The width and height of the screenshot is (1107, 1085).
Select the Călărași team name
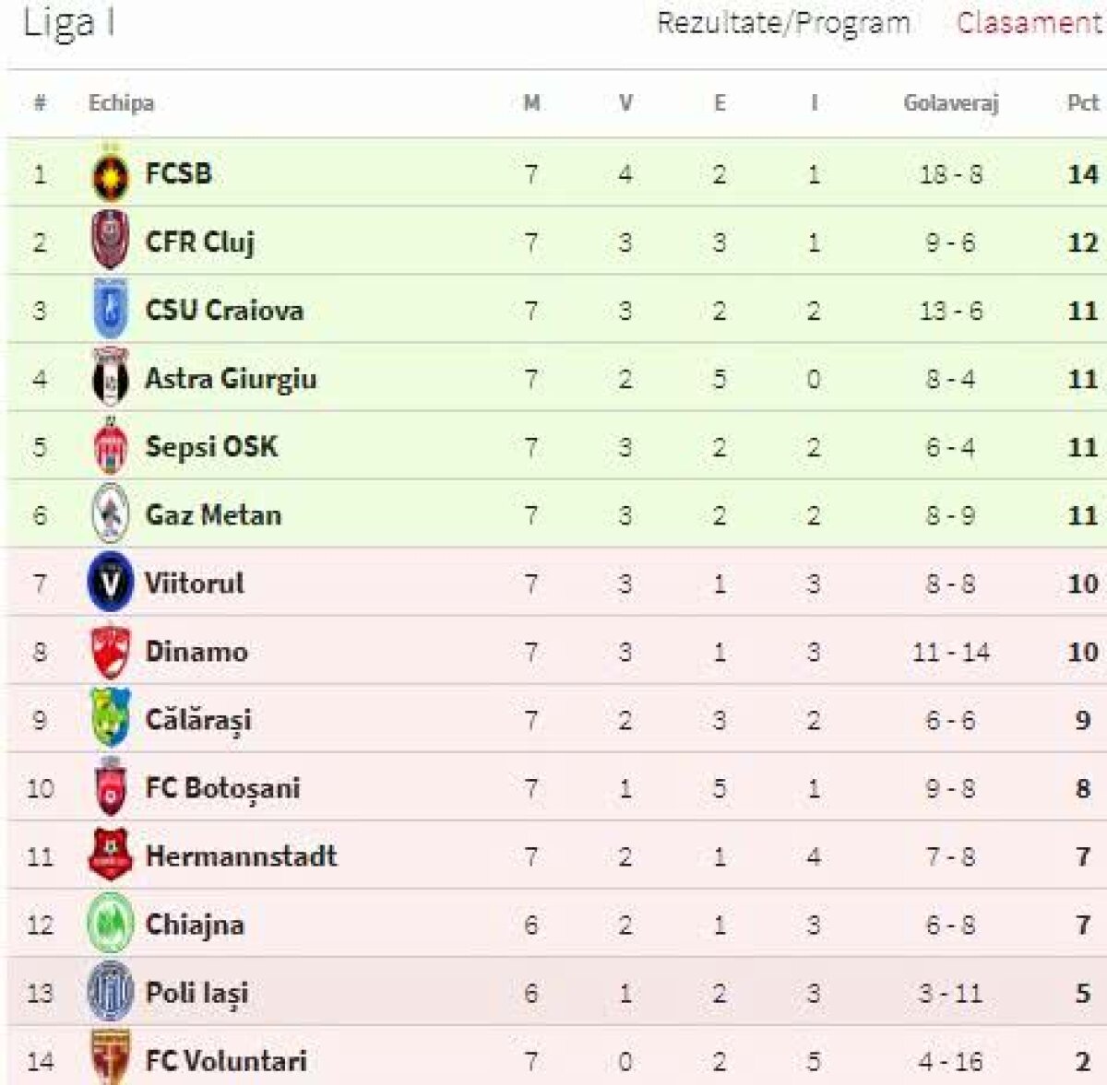[193, 719]
